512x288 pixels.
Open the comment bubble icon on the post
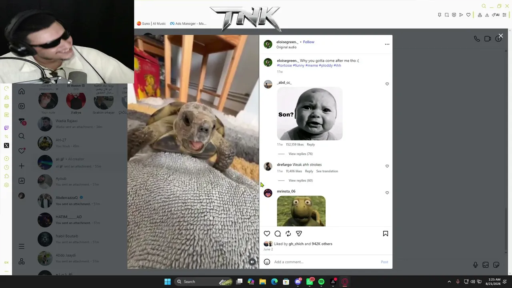278,234
